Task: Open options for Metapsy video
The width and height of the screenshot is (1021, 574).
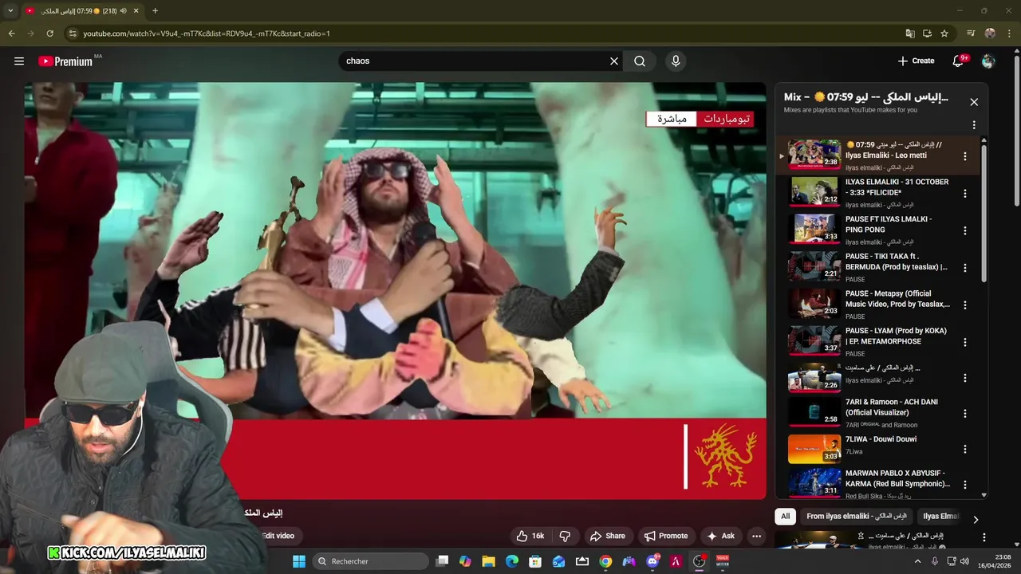Action: 964,305
